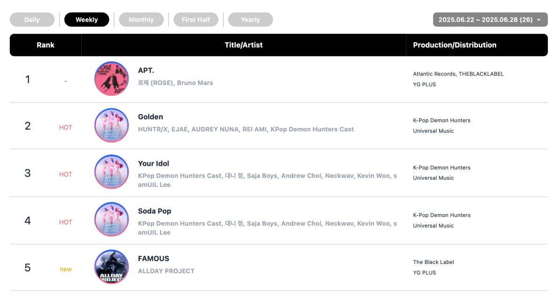Open the song title FAMOUS
The image size is (560, 293).
click(153, 259)
